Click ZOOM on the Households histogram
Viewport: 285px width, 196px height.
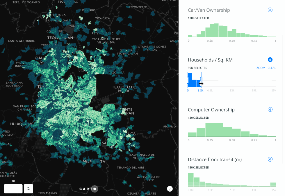pos(261,68)
